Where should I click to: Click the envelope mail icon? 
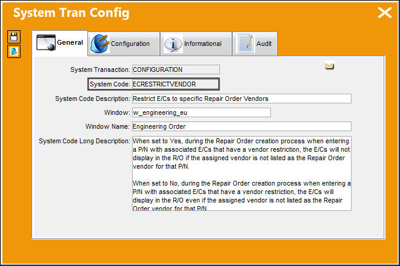(x=329, y=66)
